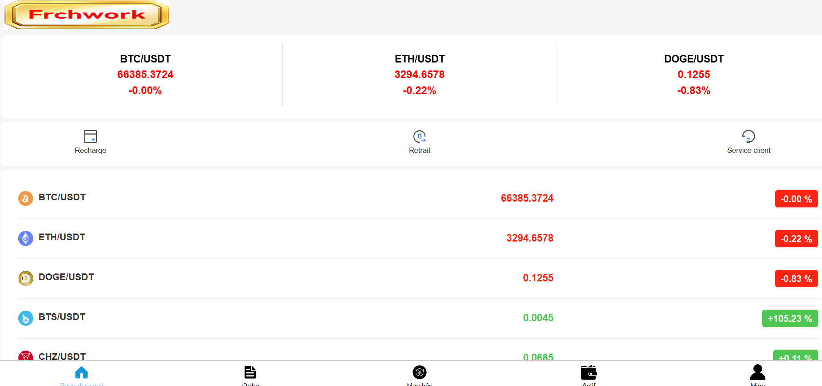Open the Retrait withdrawal icon
Screen dimensions: 822x386
pos(420,136)
